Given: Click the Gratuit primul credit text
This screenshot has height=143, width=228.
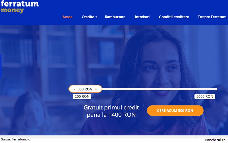Looking at the screenshot, I should tap(111, 108).
